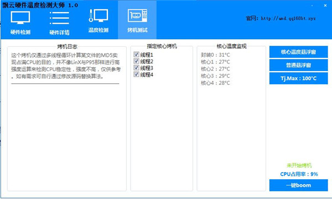
Task: Click the 核心2 : 27°C reading
Action: 215,69
